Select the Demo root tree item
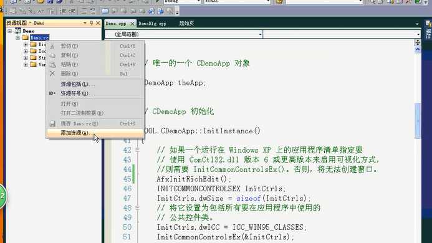Viewport: 432px width, 243px height. coord(29,31)
